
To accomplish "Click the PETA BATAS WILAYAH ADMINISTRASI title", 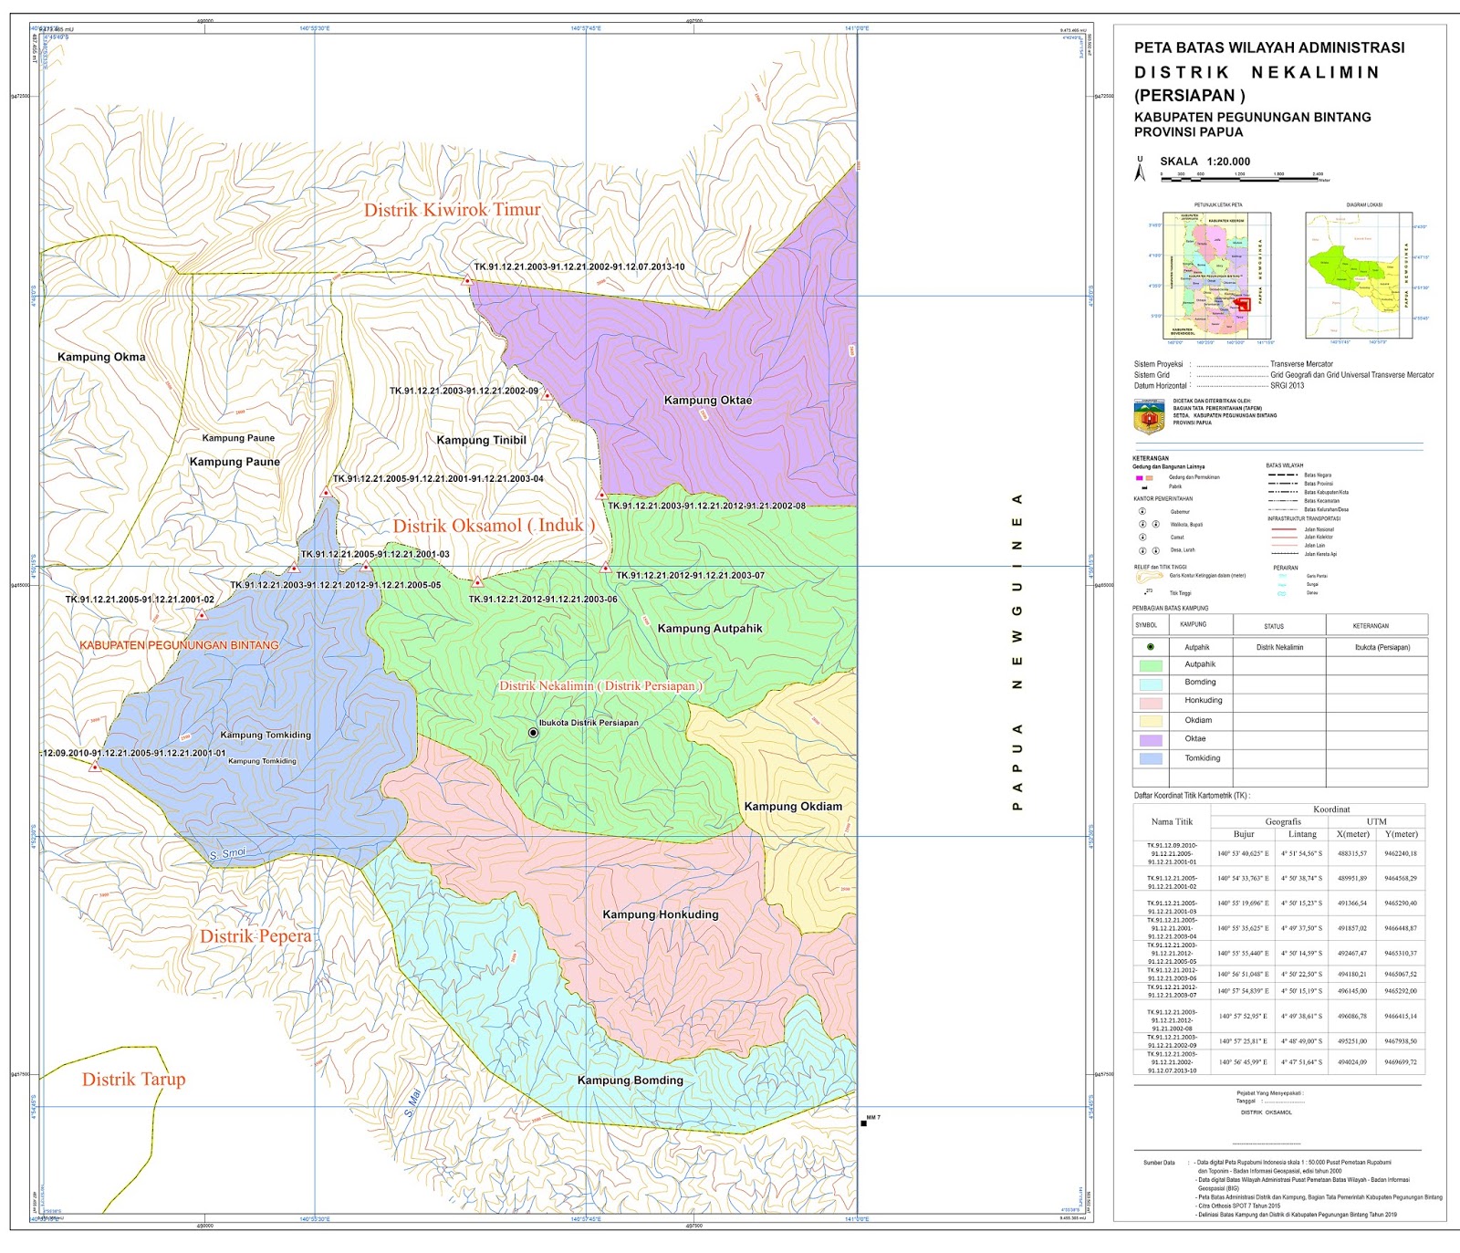I will coord(1269,47).
